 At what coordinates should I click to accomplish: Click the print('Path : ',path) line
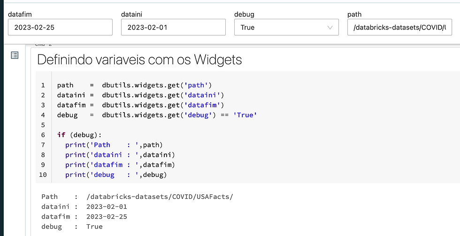114,145
